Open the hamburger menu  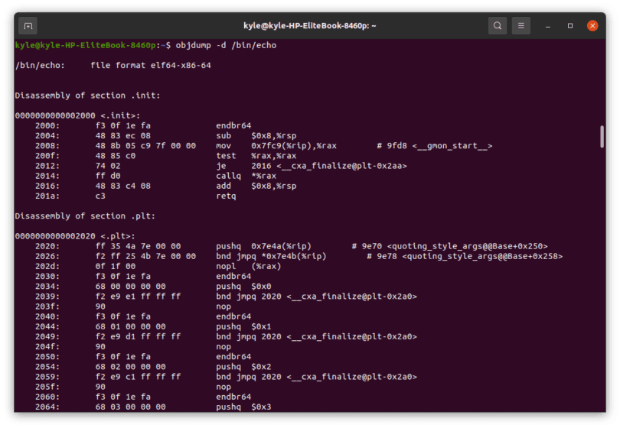[x=521, y=26]
